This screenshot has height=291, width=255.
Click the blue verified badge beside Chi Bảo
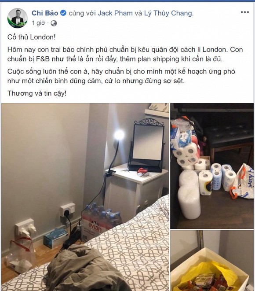click(63, 13)
